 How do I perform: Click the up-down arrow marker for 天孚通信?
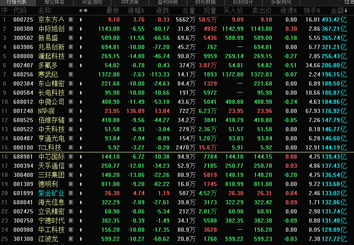[81, 166]
